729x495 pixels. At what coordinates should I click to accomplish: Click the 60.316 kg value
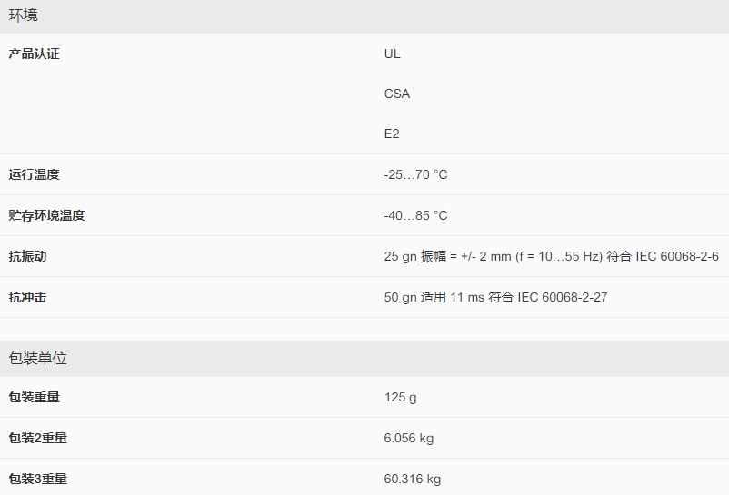click(x=413, y=480)
